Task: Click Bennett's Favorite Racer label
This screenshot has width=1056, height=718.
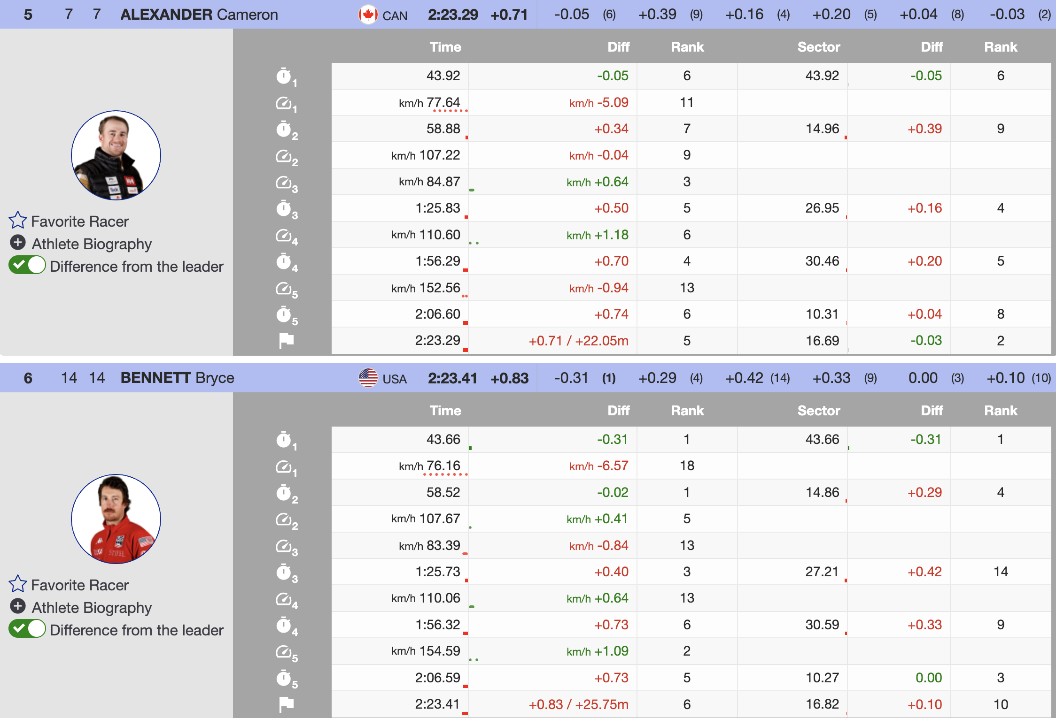Action: click(80, 585)
